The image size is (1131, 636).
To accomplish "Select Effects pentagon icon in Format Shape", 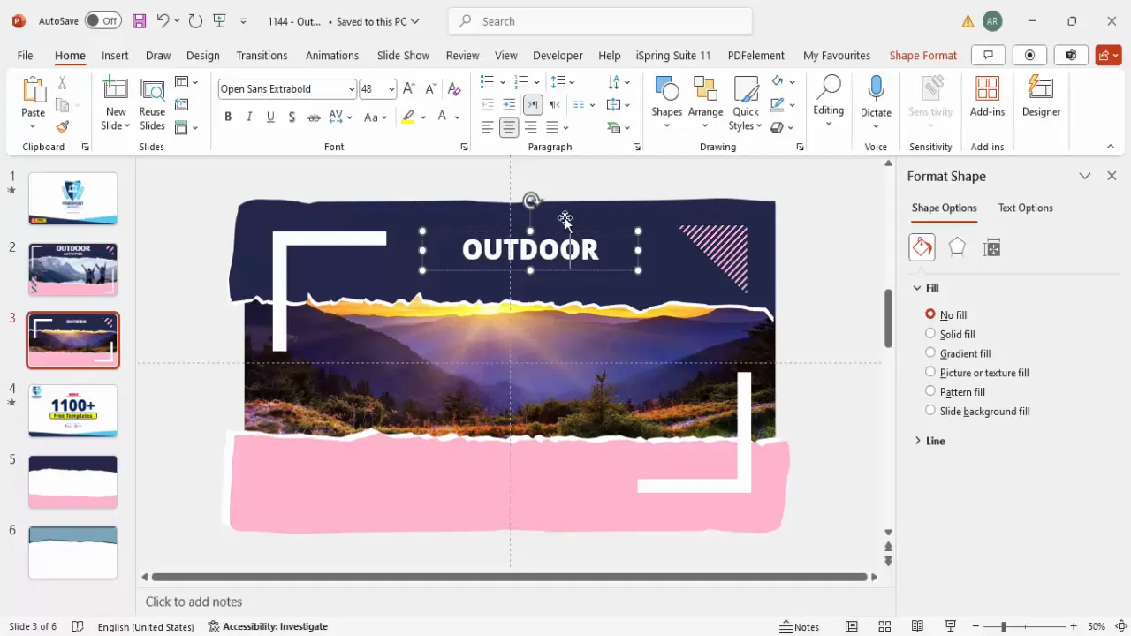I will 957,247.
